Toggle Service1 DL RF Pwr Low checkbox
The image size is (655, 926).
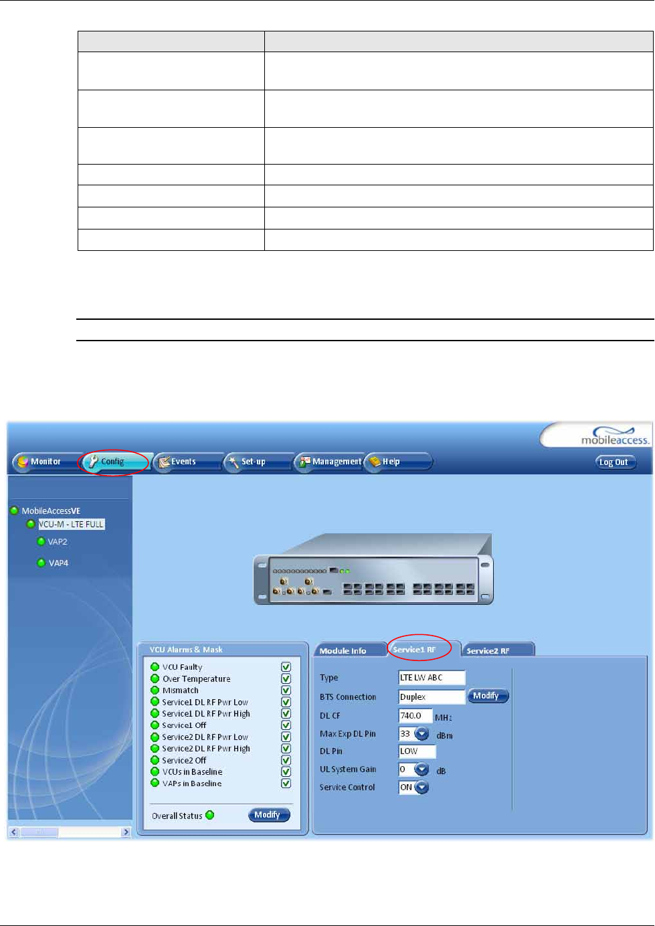click(286, 702)
